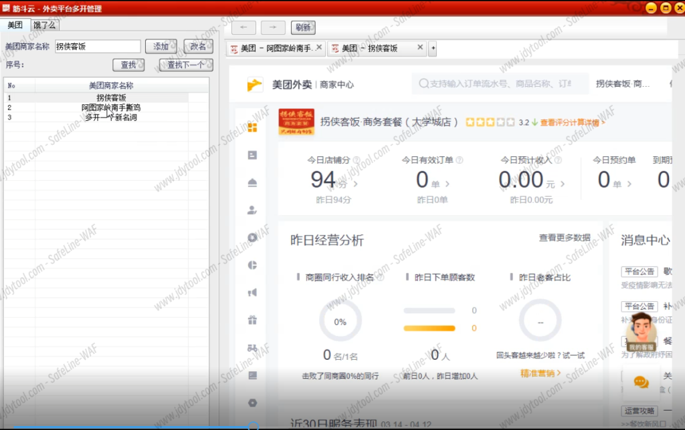Go back with the left arrow button
This screenshot has height=430, width=685.
click(x=243, y=27)
